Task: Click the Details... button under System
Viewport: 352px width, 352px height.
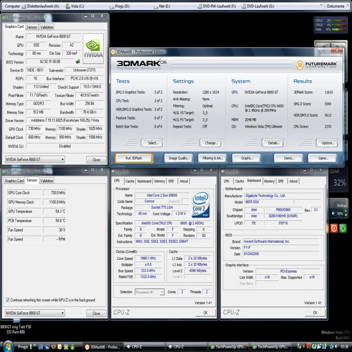Action: pos(274,143)
